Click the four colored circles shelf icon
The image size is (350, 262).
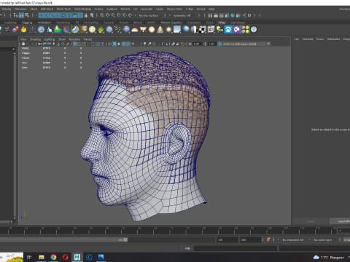click(x=245, y=30)
